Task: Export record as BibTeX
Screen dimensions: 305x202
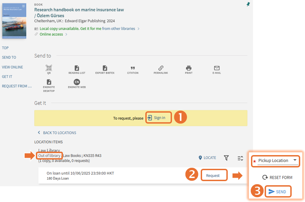Action: tap(105, 68)
